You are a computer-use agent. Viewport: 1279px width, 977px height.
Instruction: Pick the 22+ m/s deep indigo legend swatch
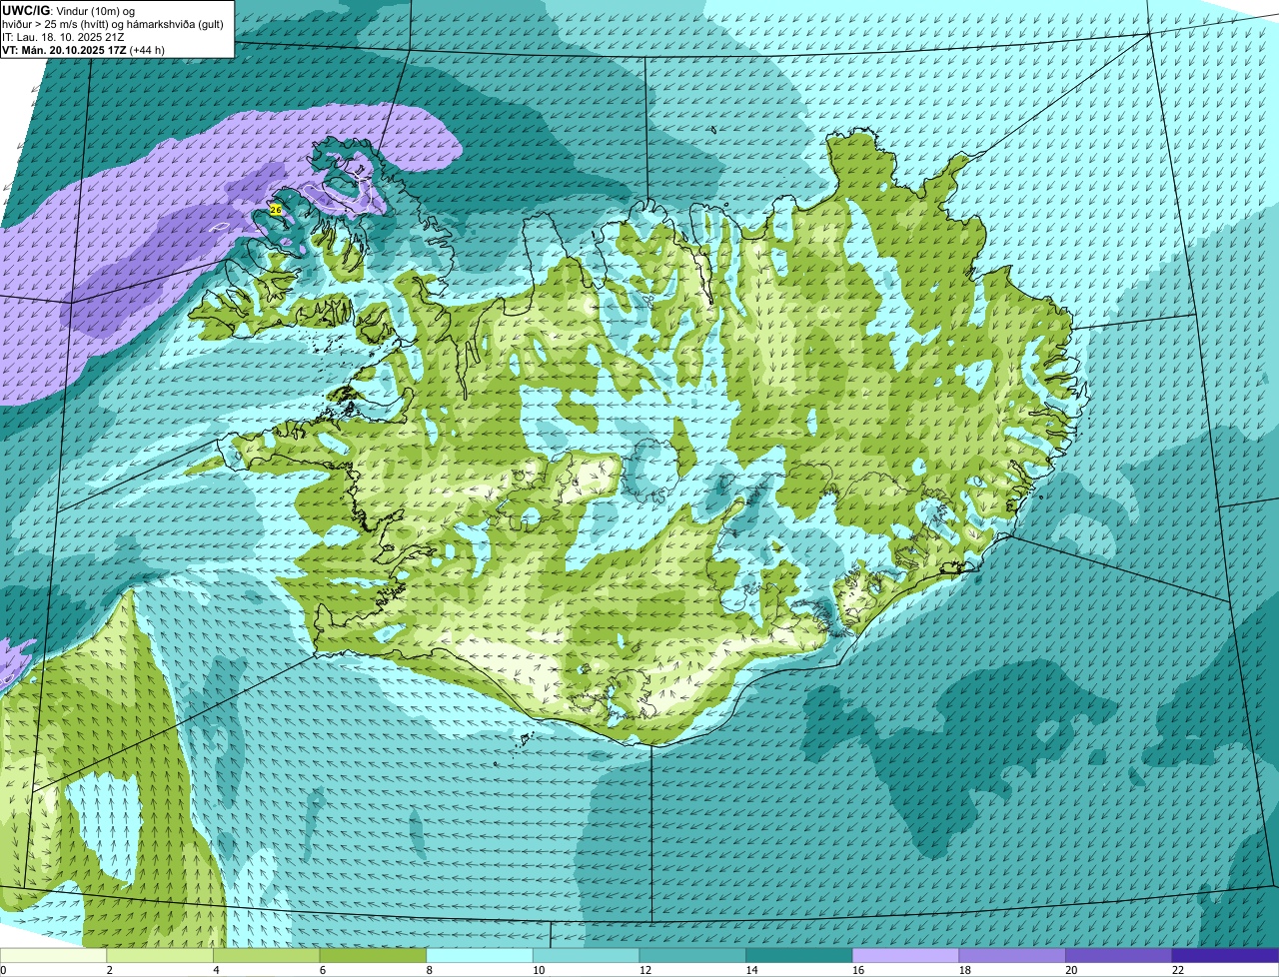tap(1225, 955)
